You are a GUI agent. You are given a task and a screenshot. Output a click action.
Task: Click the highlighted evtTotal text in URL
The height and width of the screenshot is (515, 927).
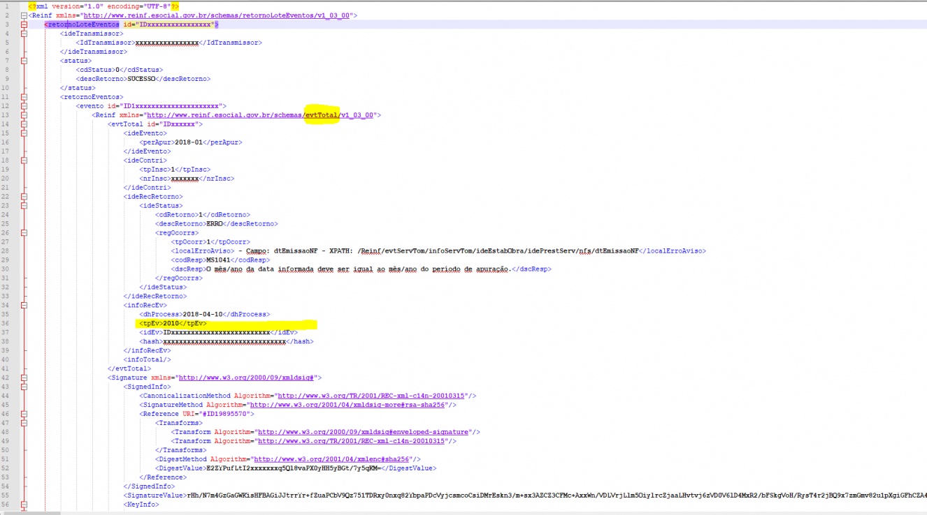tap(322, 114)
